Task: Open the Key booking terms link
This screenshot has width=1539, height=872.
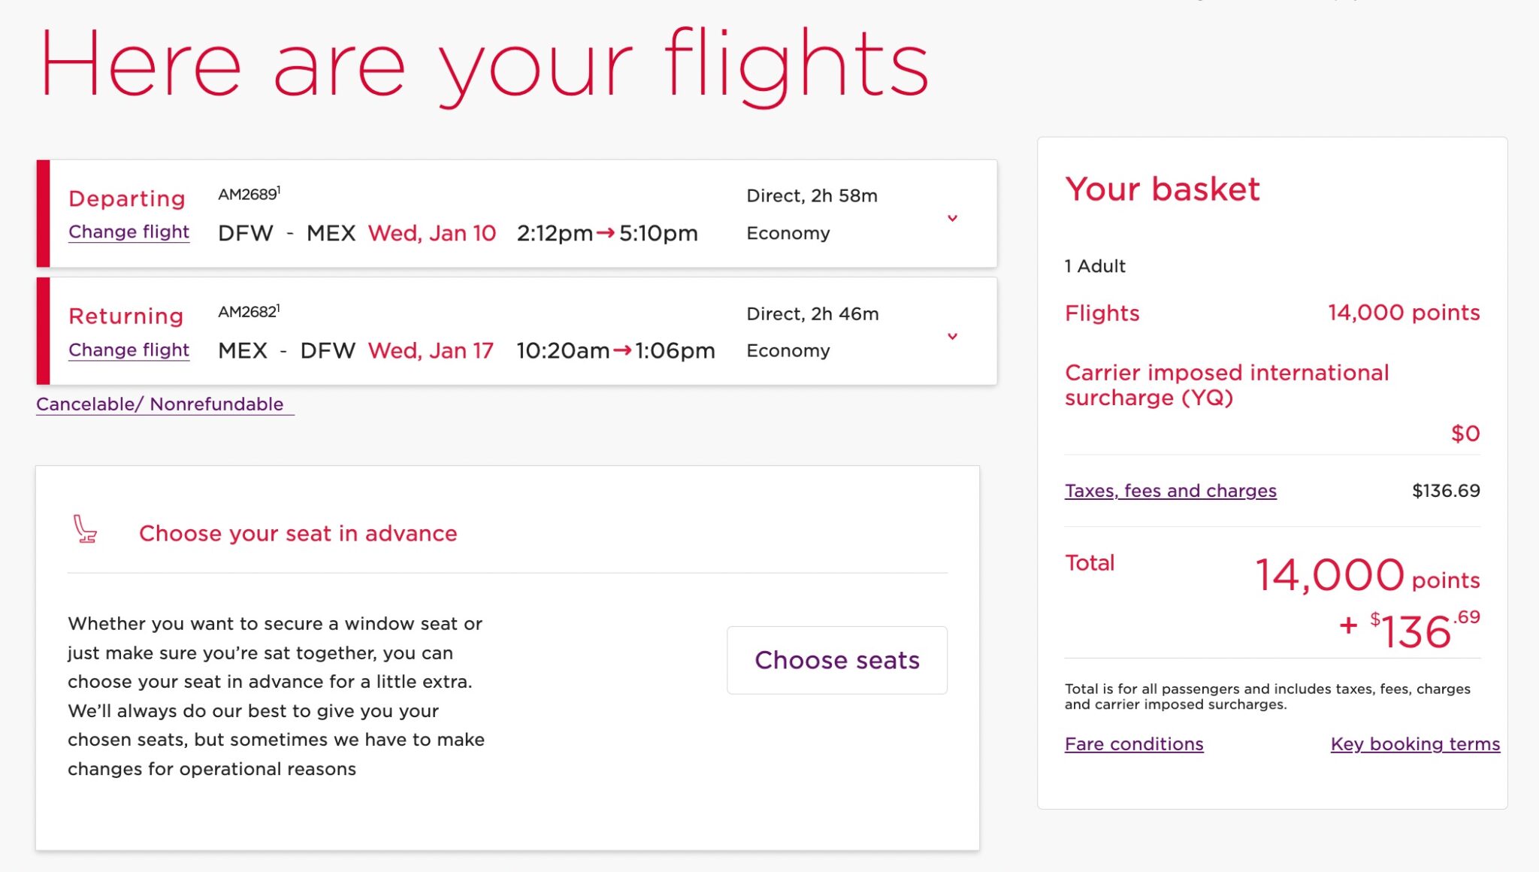Action: point(1416,743)
